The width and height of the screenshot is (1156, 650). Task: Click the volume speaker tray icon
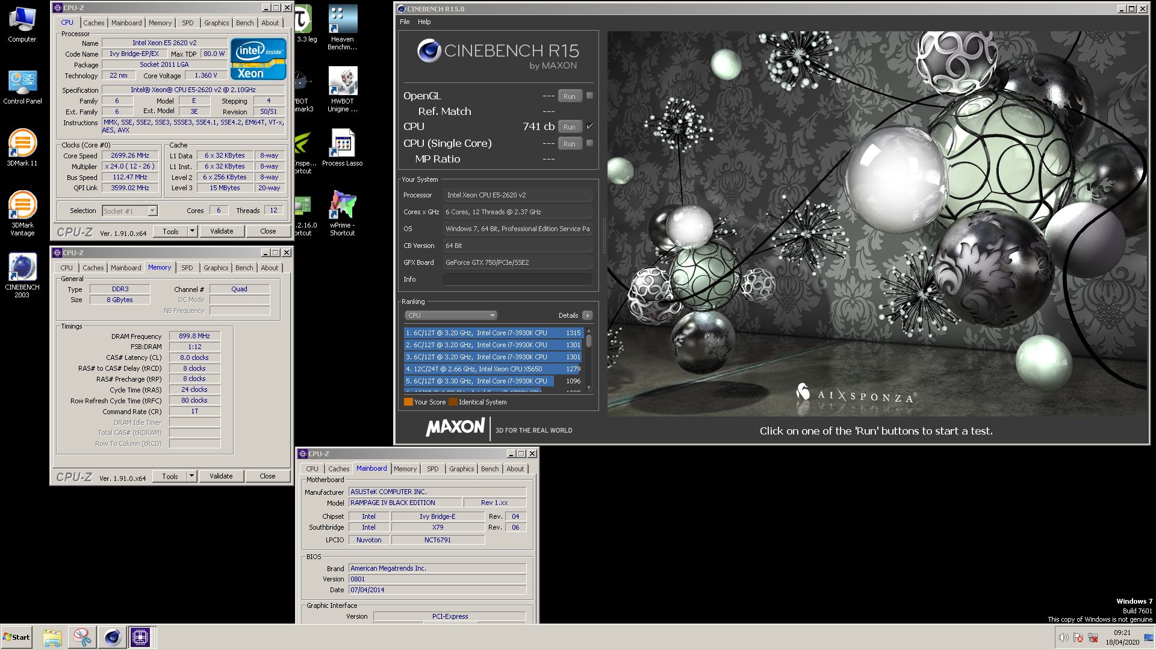tap(1063, 637)
